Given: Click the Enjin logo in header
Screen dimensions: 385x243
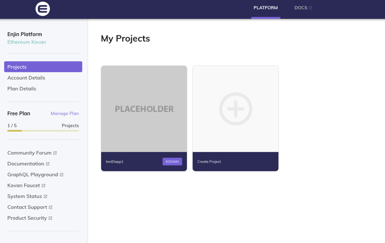Looking at the screenshot, I should coord(43,8).
